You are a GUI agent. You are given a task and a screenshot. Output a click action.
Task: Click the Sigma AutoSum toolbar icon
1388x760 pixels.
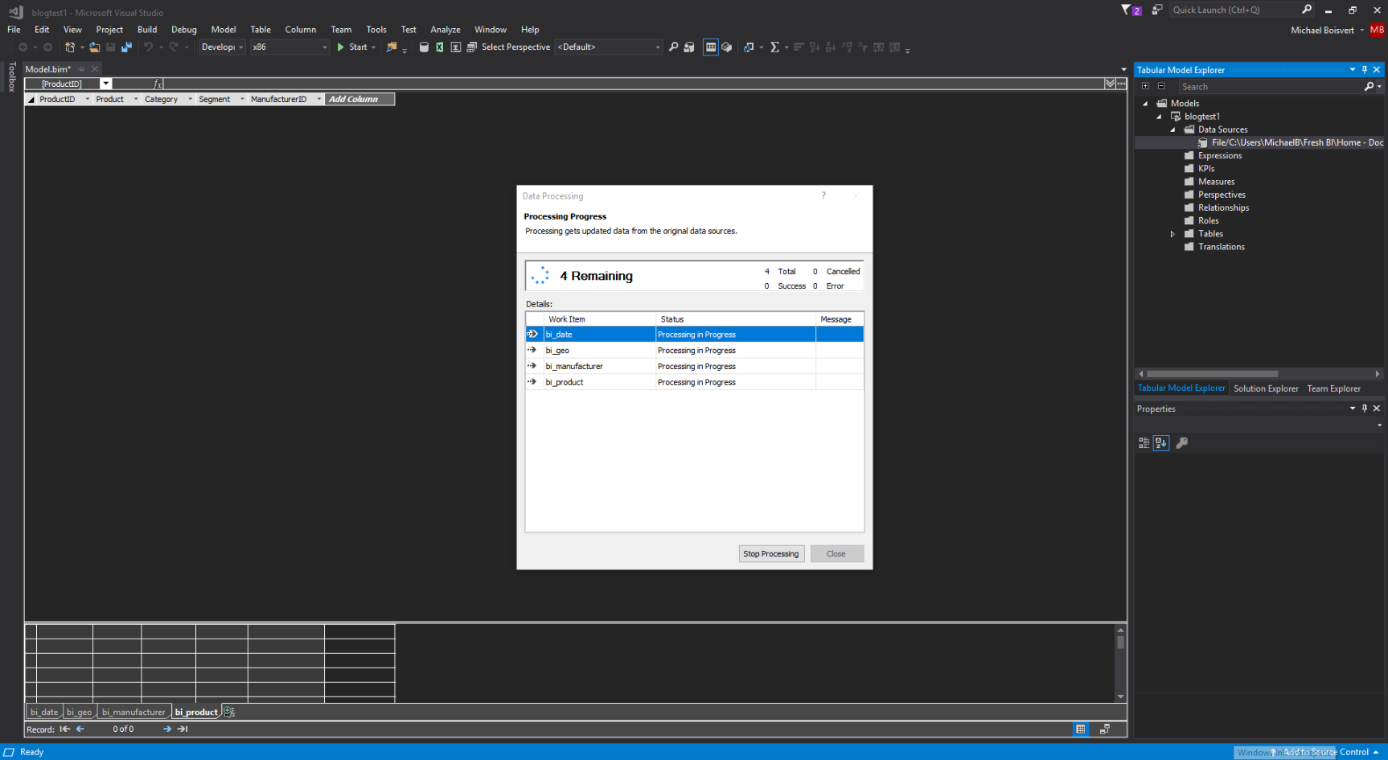pyautogui.click(x=774, y=47)
